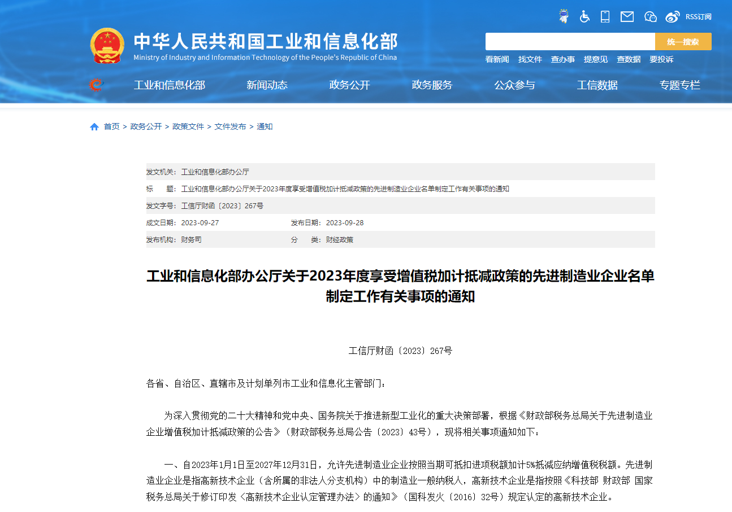
Task: Focus the site search input box
Action: 570,41
